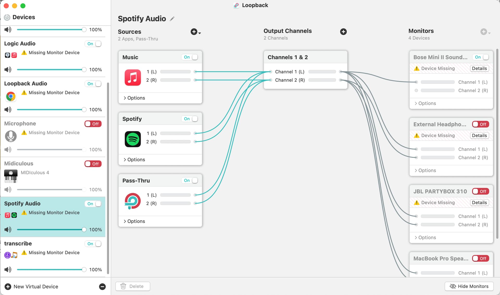Click the Chrome icon under Loopback Audio
The width and height of the screenshot is (500, 295).
point(11,96)
